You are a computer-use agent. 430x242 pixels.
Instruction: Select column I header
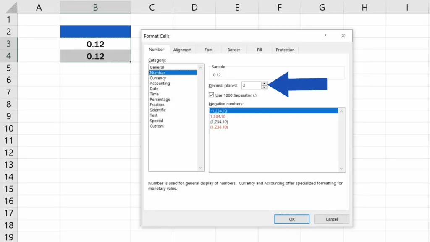(407, 7)
